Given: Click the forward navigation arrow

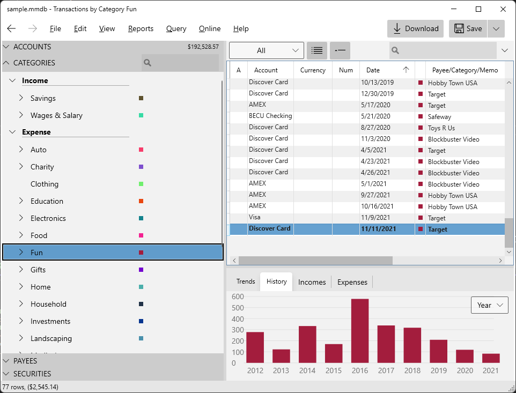Looking at the screenshot, I should pos(32,28).
